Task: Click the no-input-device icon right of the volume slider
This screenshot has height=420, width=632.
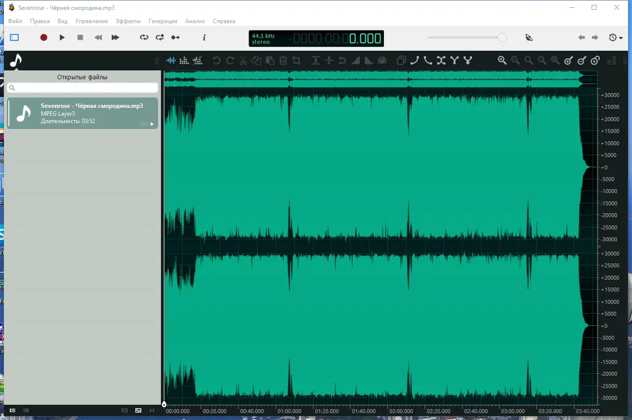Action: click(x=529, y=37)
